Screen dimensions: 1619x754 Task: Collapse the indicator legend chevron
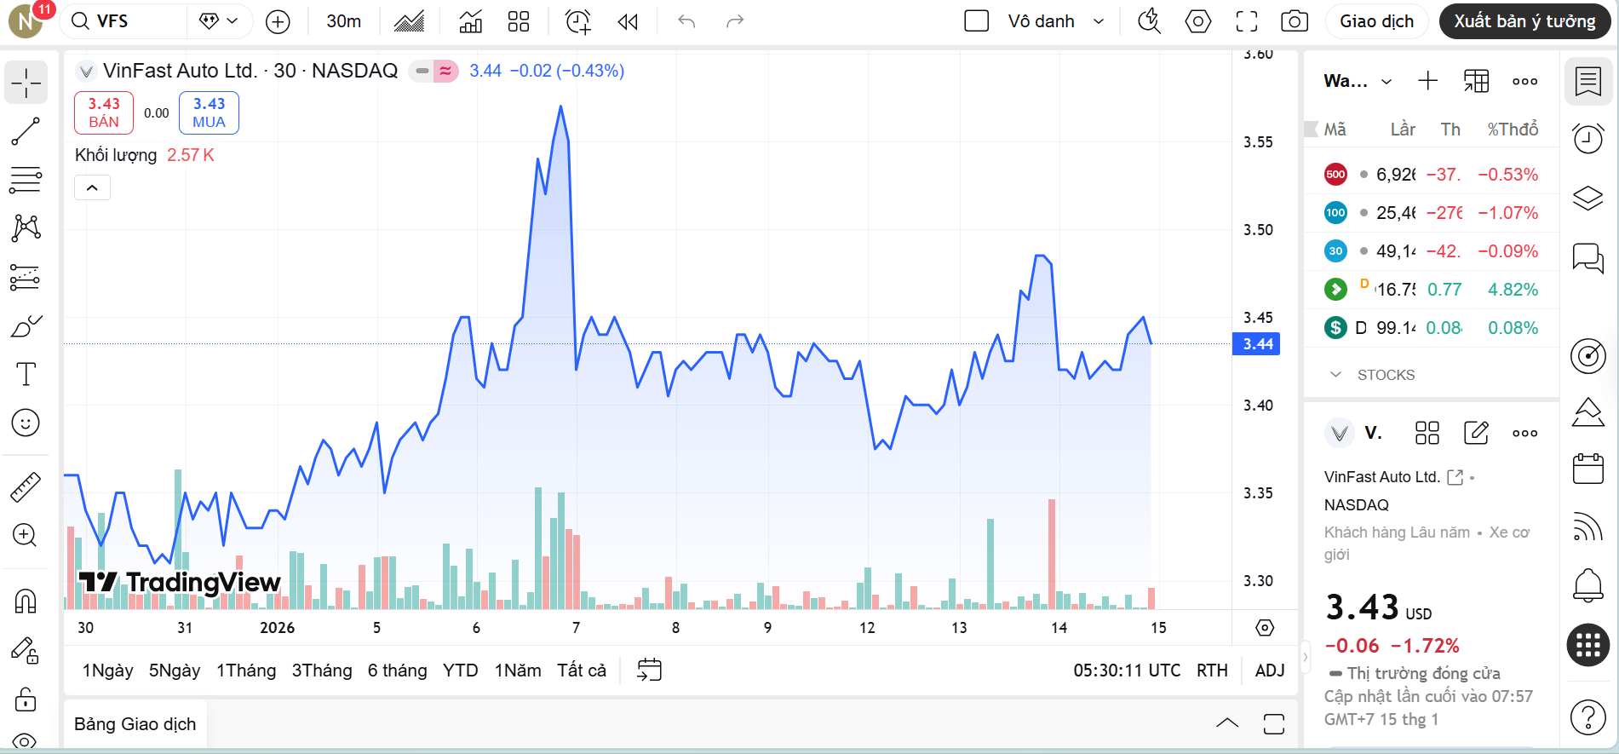click(92, 187)
